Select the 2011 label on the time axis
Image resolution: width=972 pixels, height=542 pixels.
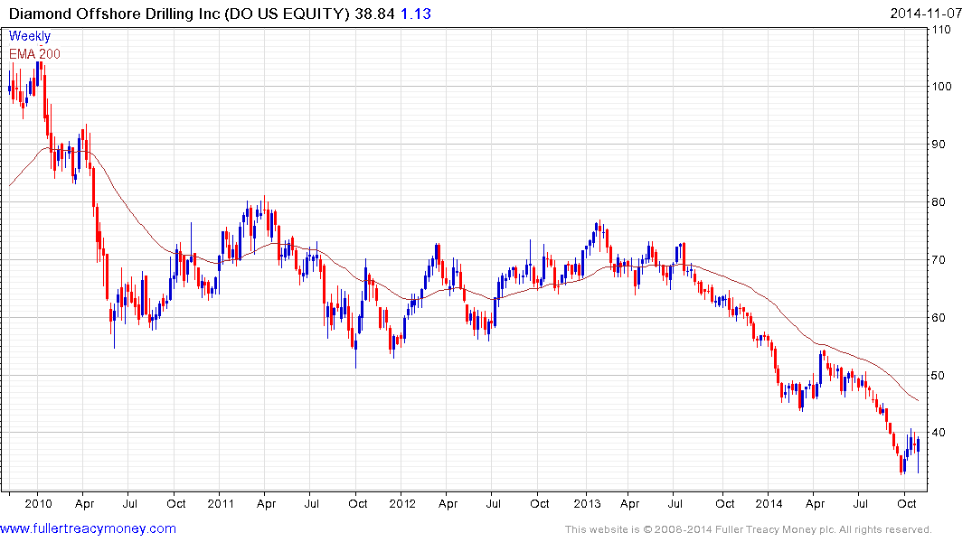[x=222, y=503]
